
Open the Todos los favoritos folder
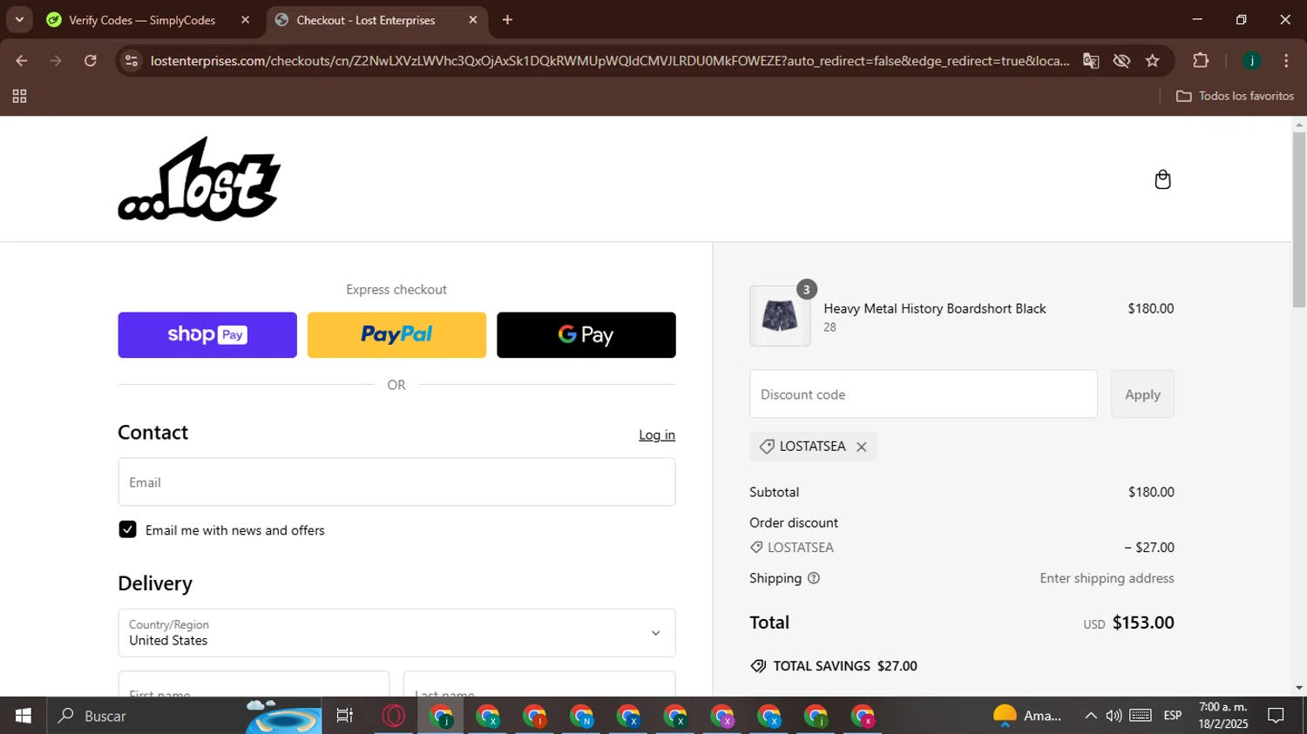pyautogui.click(x=1235, y=96)
